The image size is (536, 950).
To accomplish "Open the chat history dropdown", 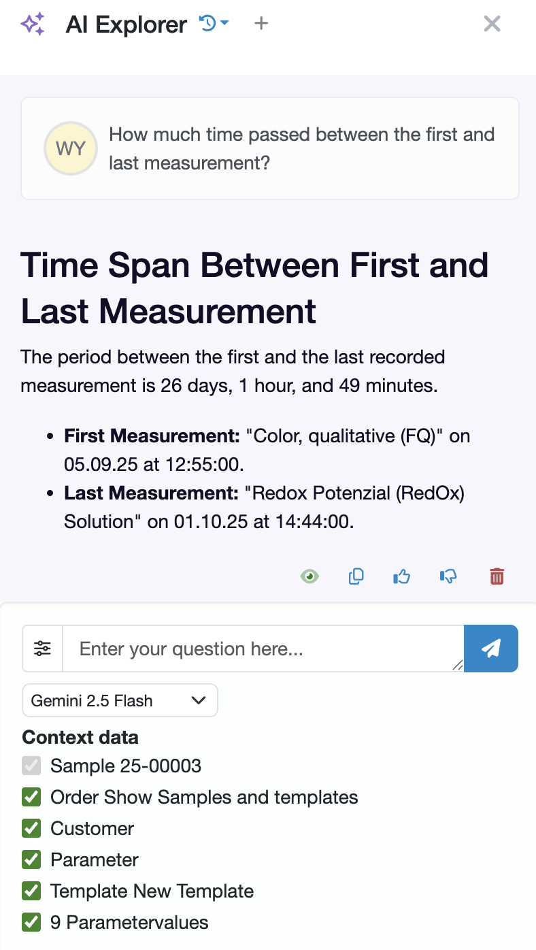I will click(214, 24).
